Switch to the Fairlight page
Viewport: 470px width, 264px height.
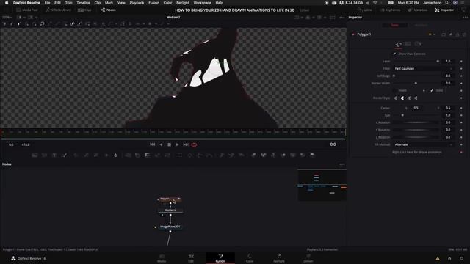pos(279,258)
